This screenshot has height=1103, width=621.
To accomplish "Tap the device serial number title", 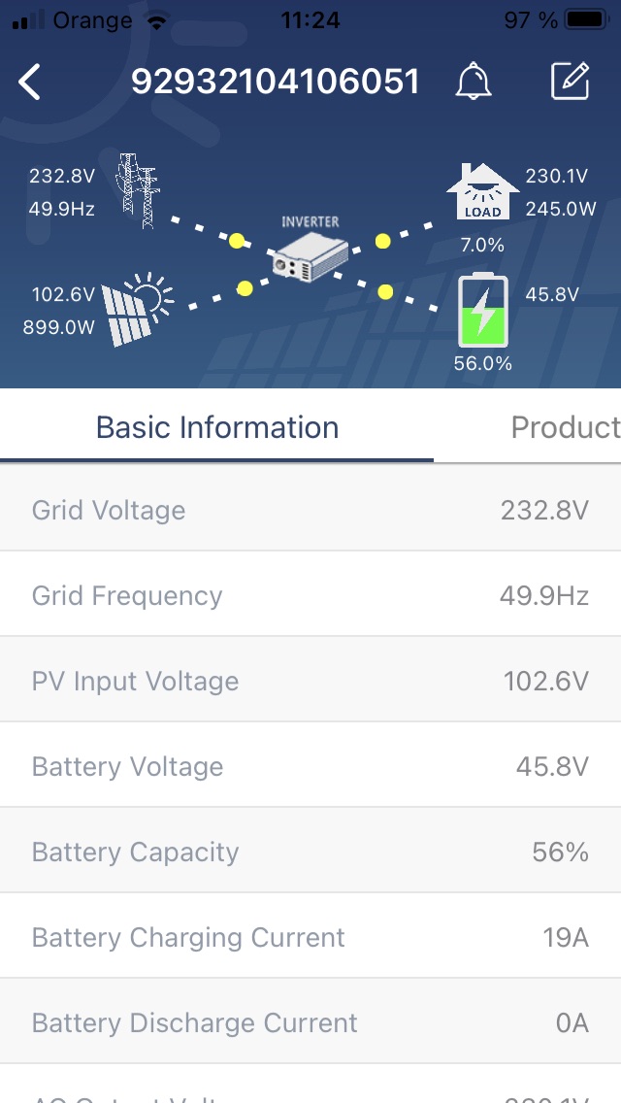I will [276, 83].
